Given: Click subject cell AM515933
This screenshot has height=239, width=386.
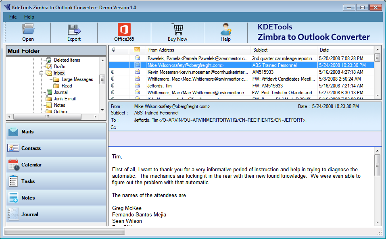Looking at the screenshot, I should 263,72.
